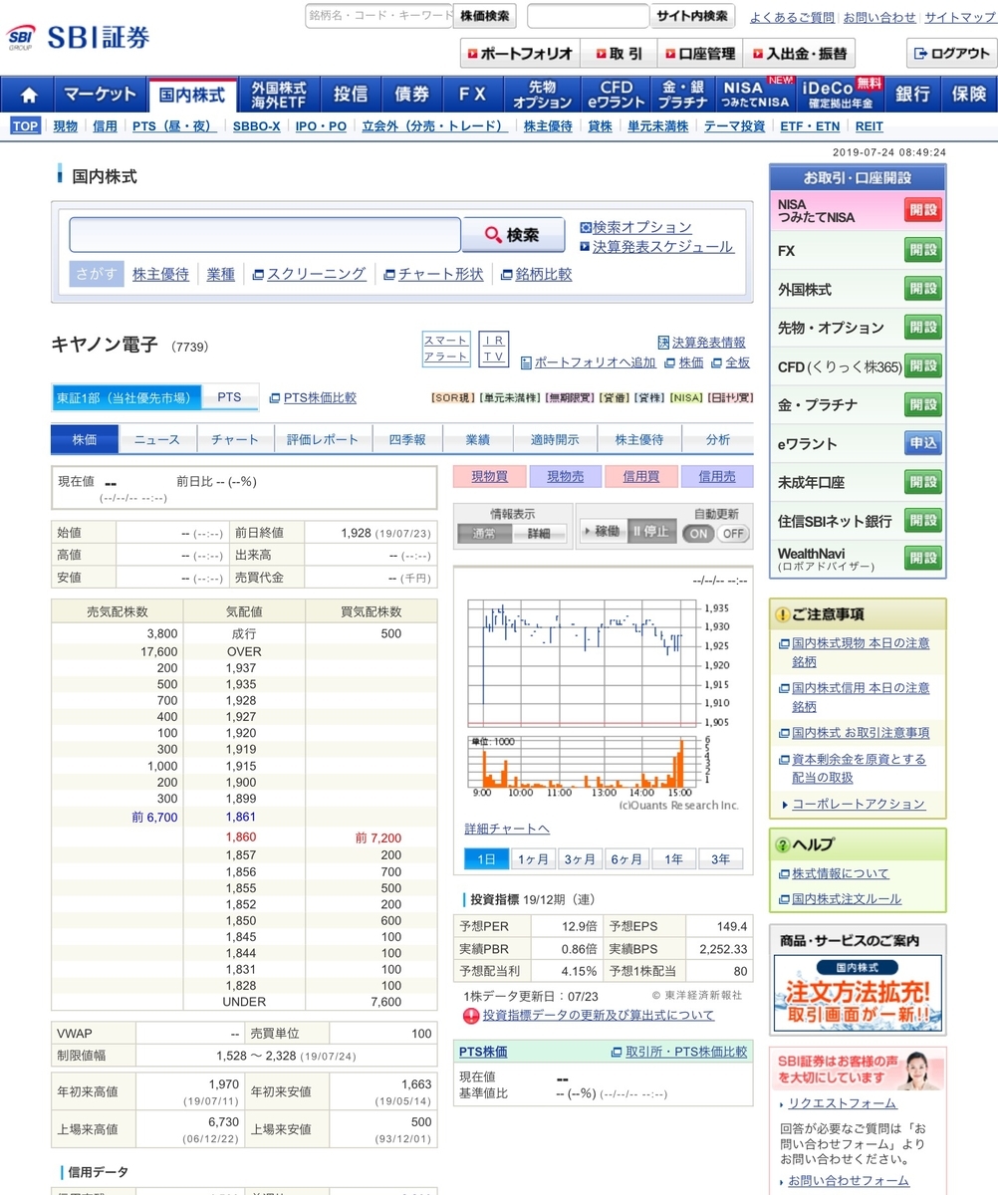Viewport: 998px width, 1195px height.
Task: Click 申込 button for eワラント
Action: [923, 444]
